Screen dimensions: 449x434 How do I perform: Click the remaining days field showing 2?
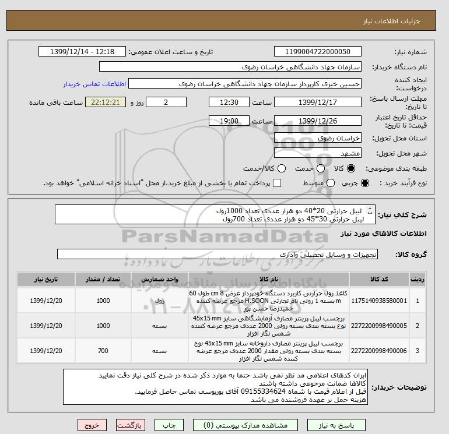point(166,102)
